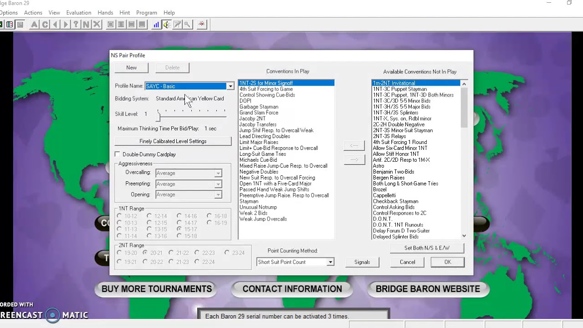
Task: Click the letter A toolbar icon
Action: pyautogui.click(x=34, y=25)
